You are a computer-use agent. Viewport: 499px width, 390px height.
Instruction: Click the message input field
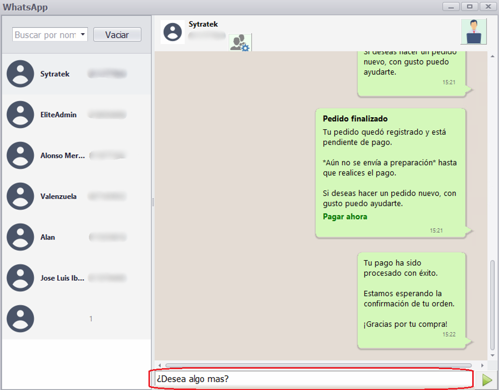click(x=312, y=380)
